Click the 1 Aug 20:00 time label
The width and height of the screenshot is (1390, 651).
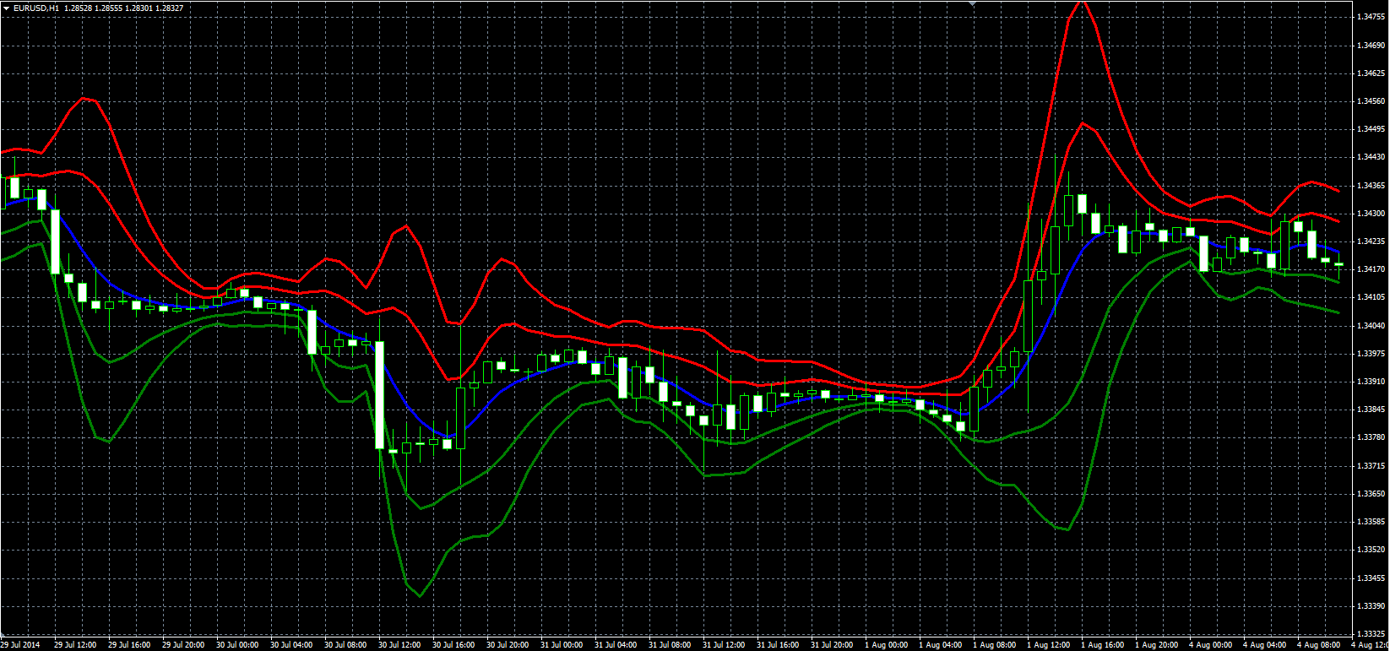point(1156,645)
